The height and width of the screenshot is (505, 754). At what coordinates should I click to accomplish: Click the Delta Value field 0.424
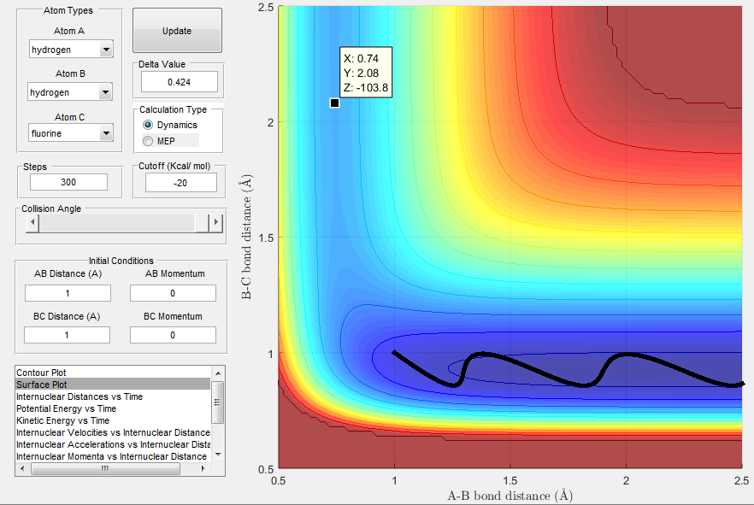coord(179,82)
